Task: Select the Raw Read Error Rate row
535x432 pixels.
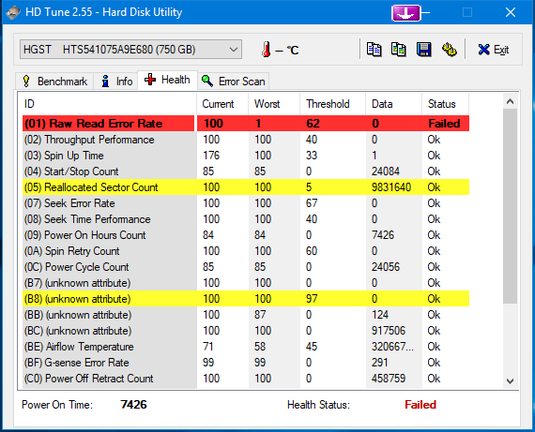Action: pos(246,124)
